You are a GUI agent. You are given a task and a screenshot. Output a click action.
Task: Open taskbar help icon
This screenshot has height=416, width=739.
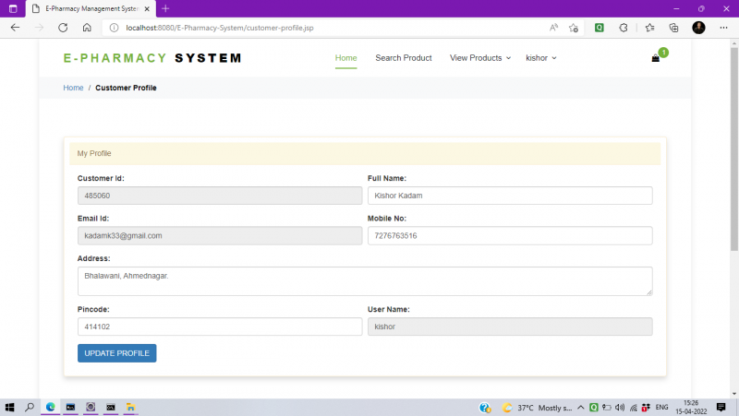[x=484, y=408]
